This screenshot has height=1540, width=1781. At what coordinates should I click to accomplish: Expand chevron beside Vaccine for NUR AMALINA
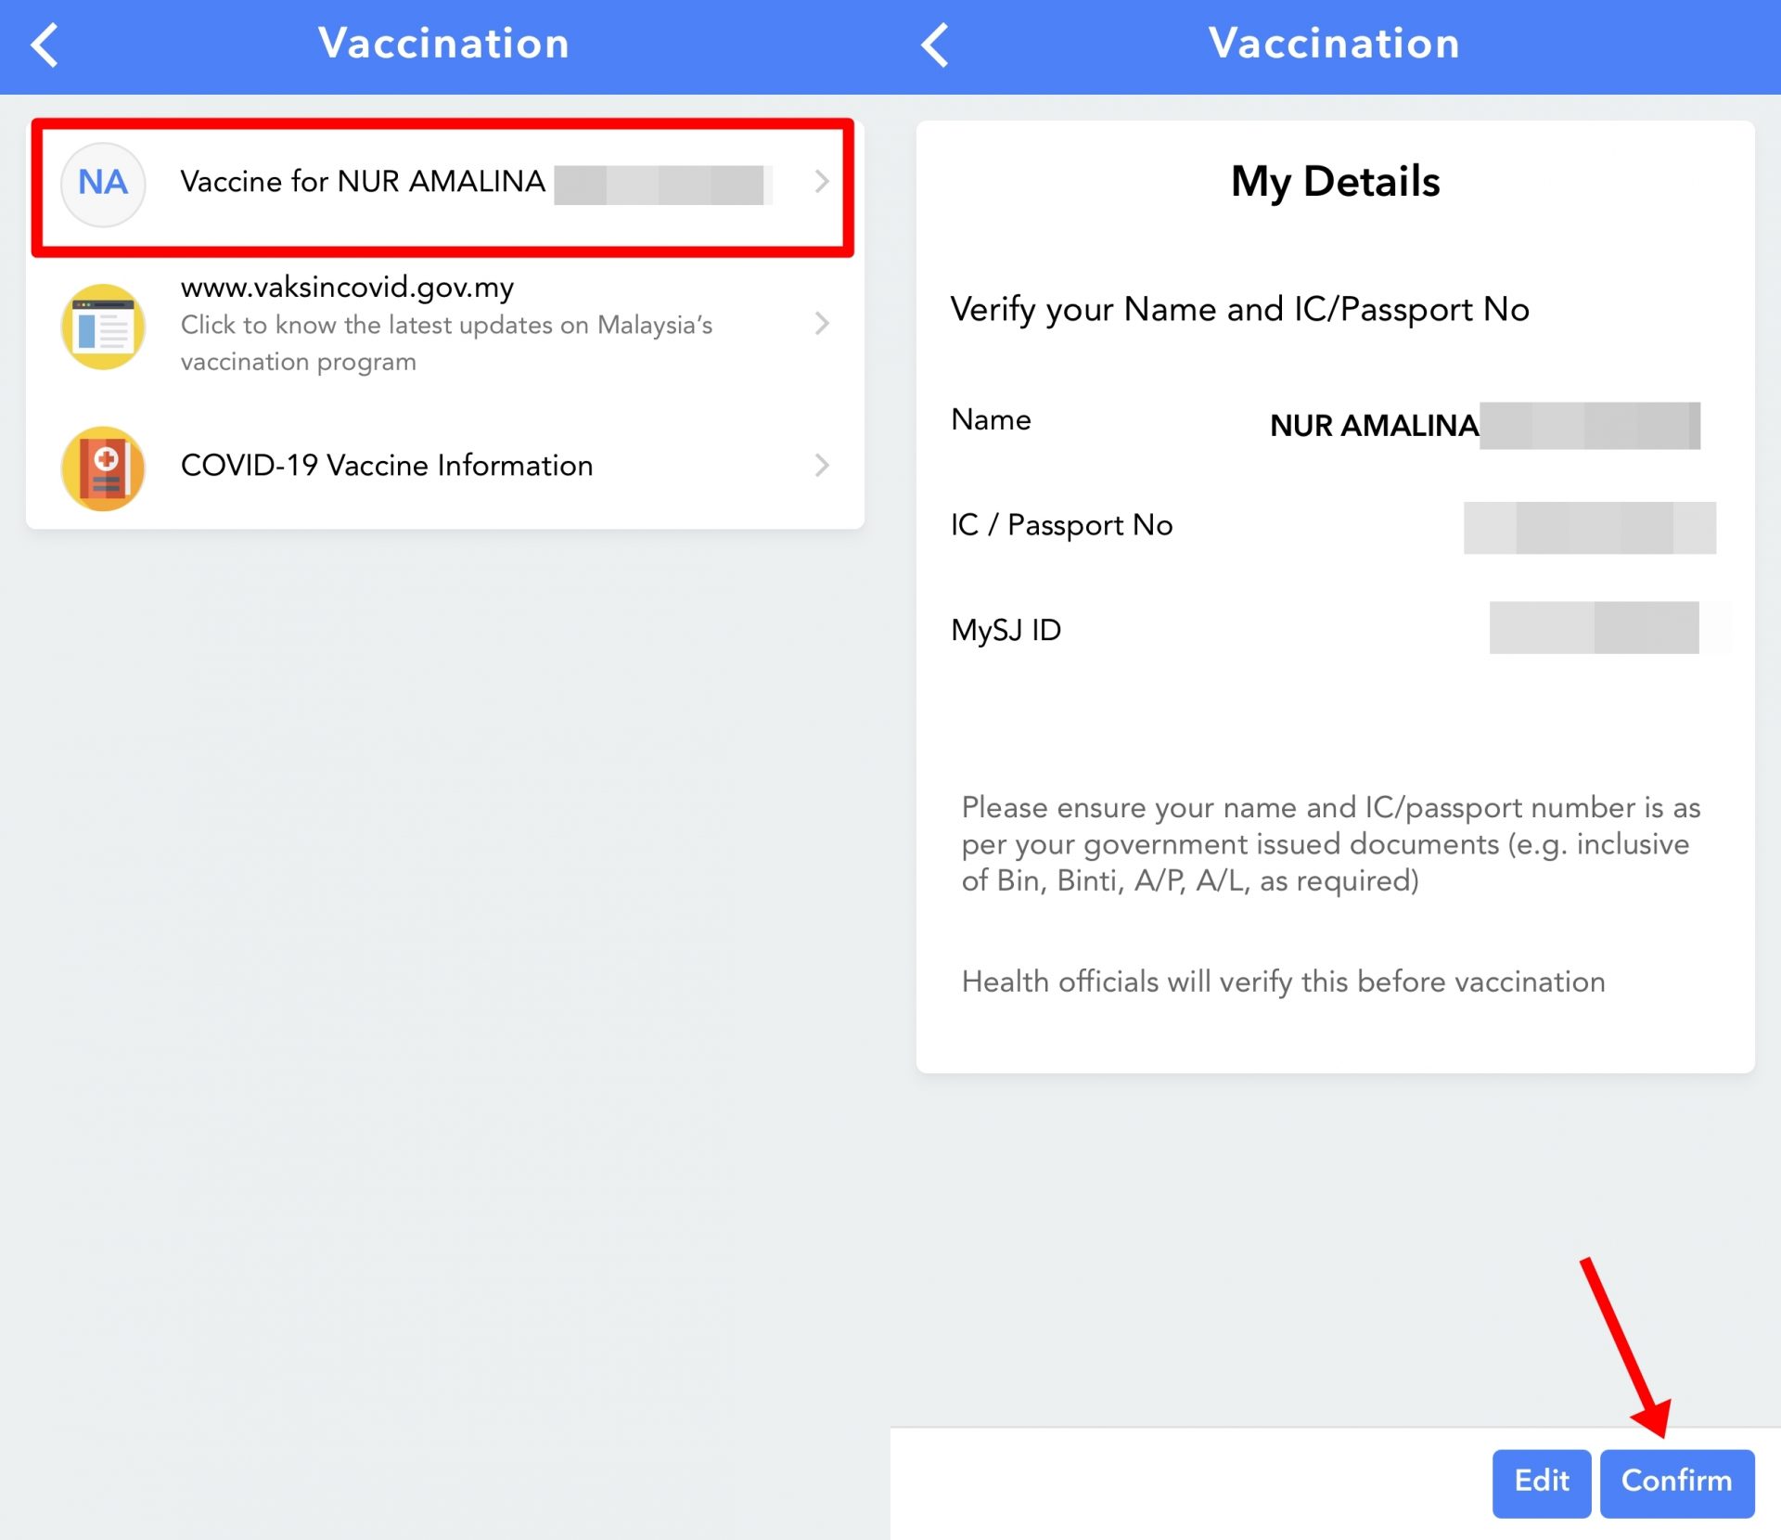tap(821, 182)
